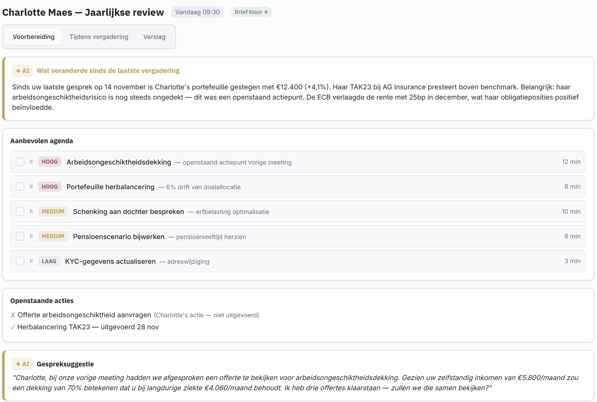The width and height of the screenshot is (597, 402).
Task: Select the Pensioenscenario bijwerken checkbox
Action: pos(20,236)
